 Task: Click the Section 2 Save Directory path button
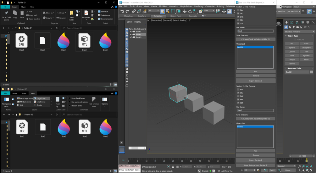[255, 119]
